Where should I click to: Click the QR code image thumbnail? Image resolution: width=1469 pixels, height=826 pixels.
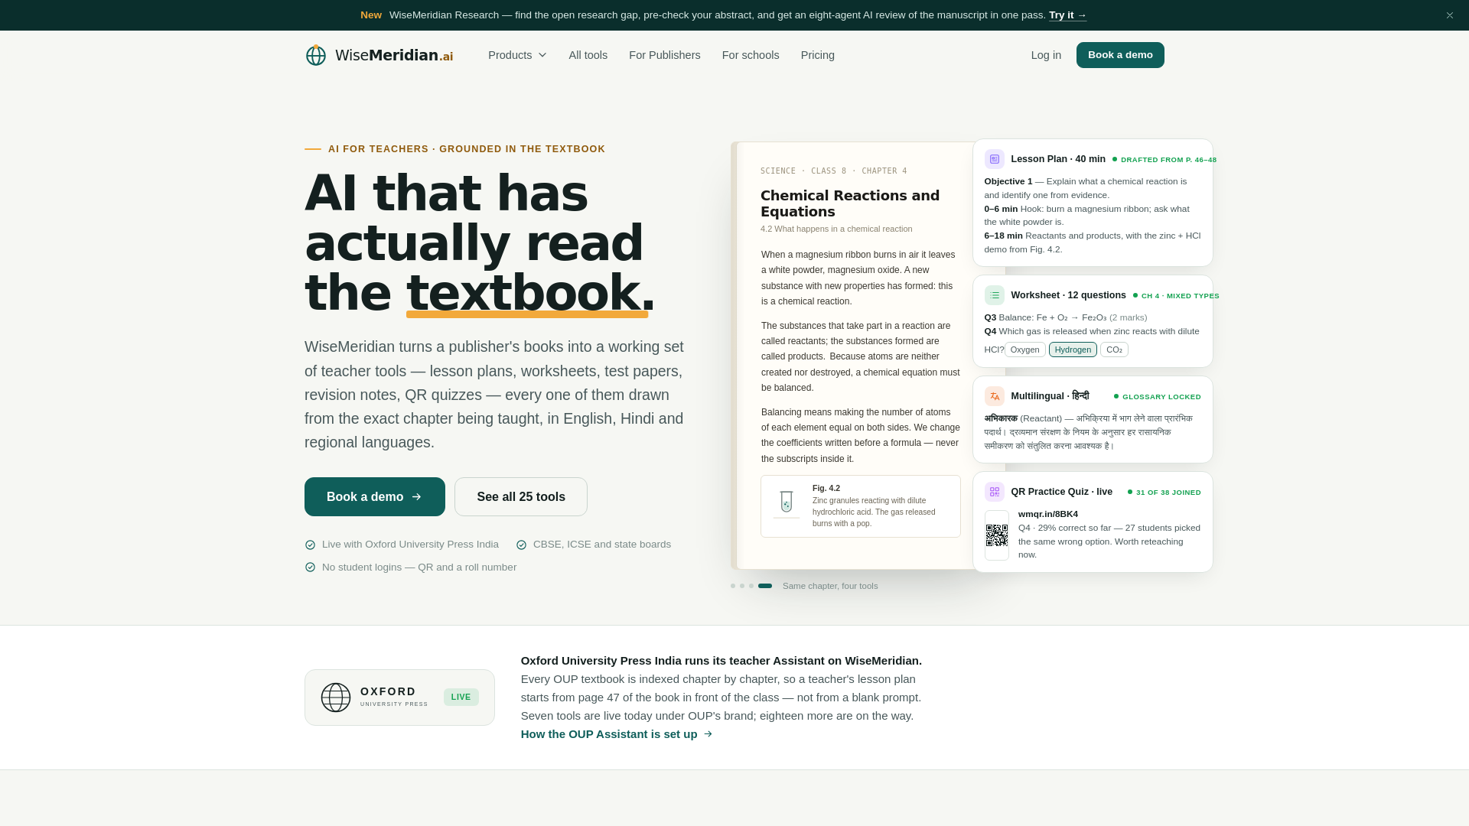pyautogui.click(x=997, y=535)
